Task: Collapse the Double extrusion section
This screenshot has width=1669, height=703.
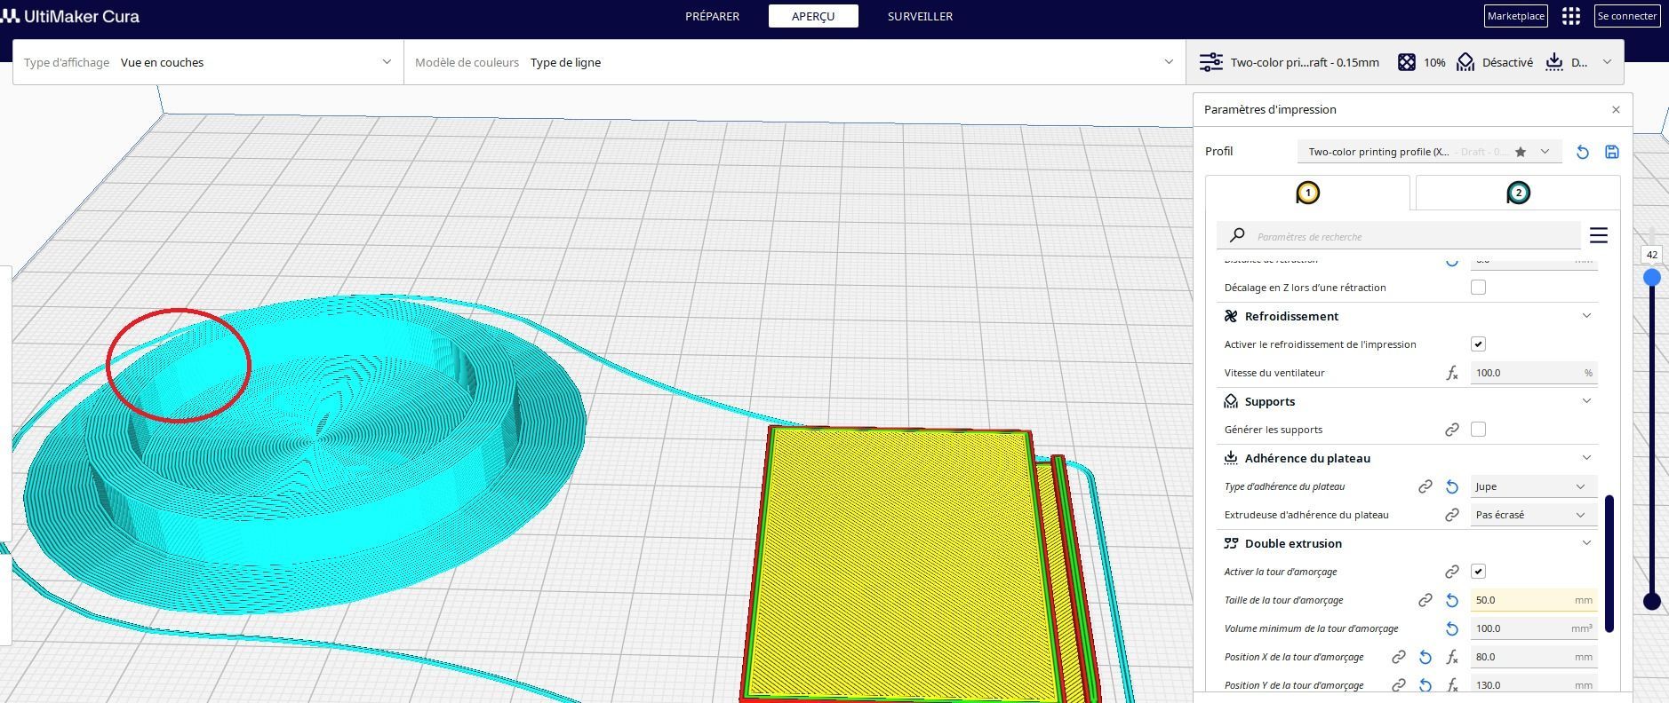Action: coord(1586,543)
